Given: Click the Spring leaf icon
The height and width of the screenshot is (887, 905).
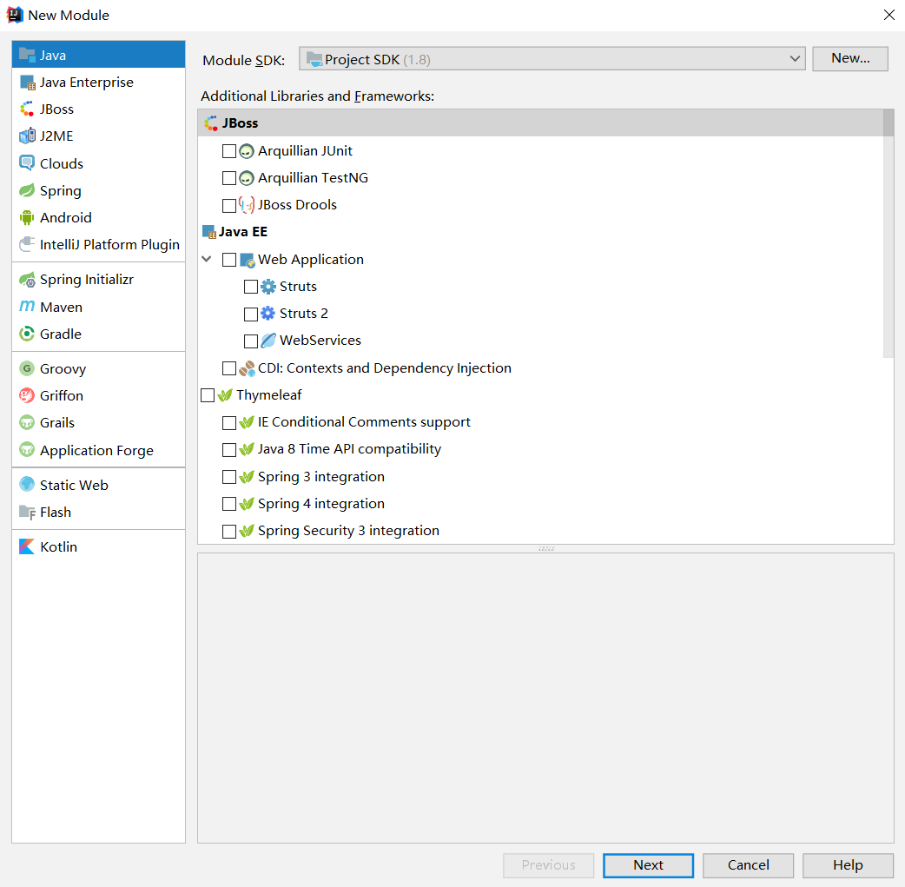Looking at the screenshot, I should [27, 190].
